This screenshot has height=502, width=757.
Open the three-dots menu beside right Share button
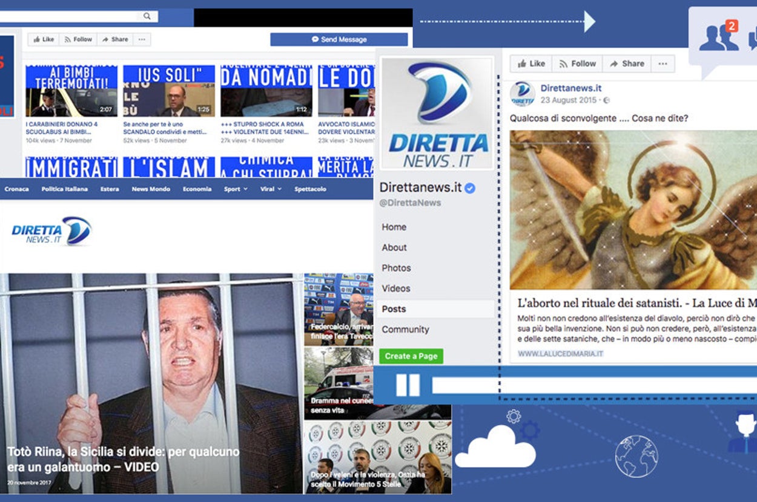pyautogui.click(x=663, y=64)
